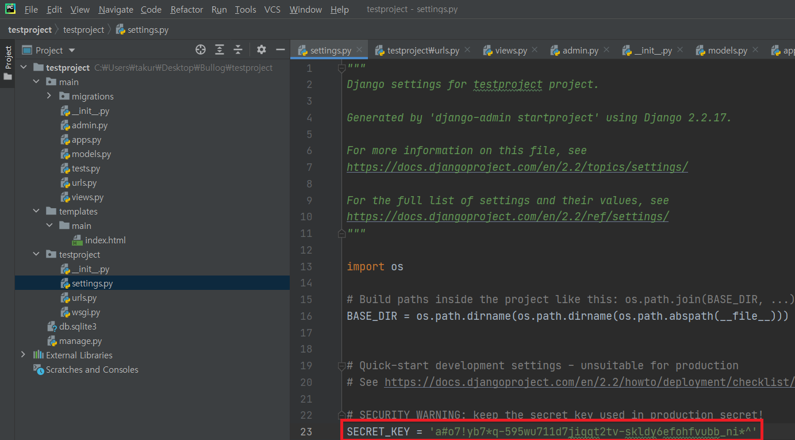795x440 pixels.
Task: Open the Window menu
Action: (x=306, y=10)
